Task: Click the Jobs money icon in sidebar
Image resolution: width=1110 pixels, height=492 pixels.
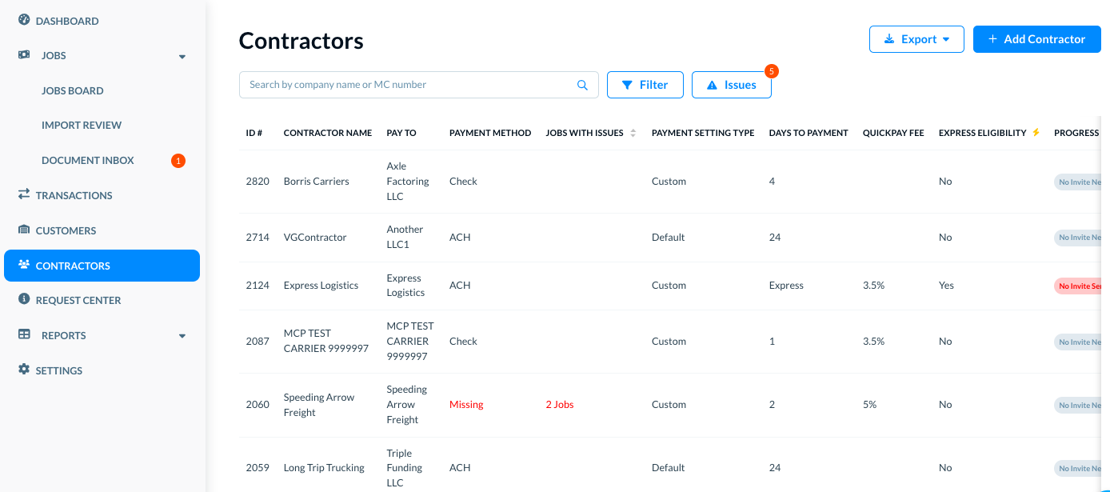Action: [x=24, y=55]
